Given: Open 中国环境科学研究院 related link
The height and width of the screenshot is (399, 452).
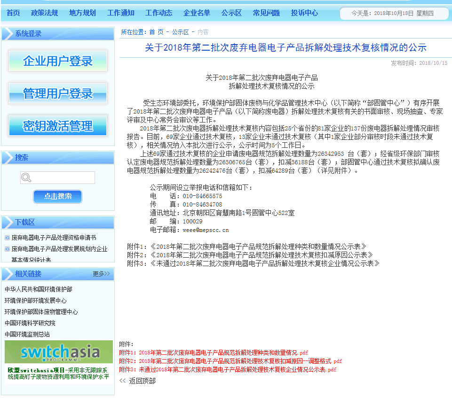Looking at the screenshot, I should pos(30,323).
